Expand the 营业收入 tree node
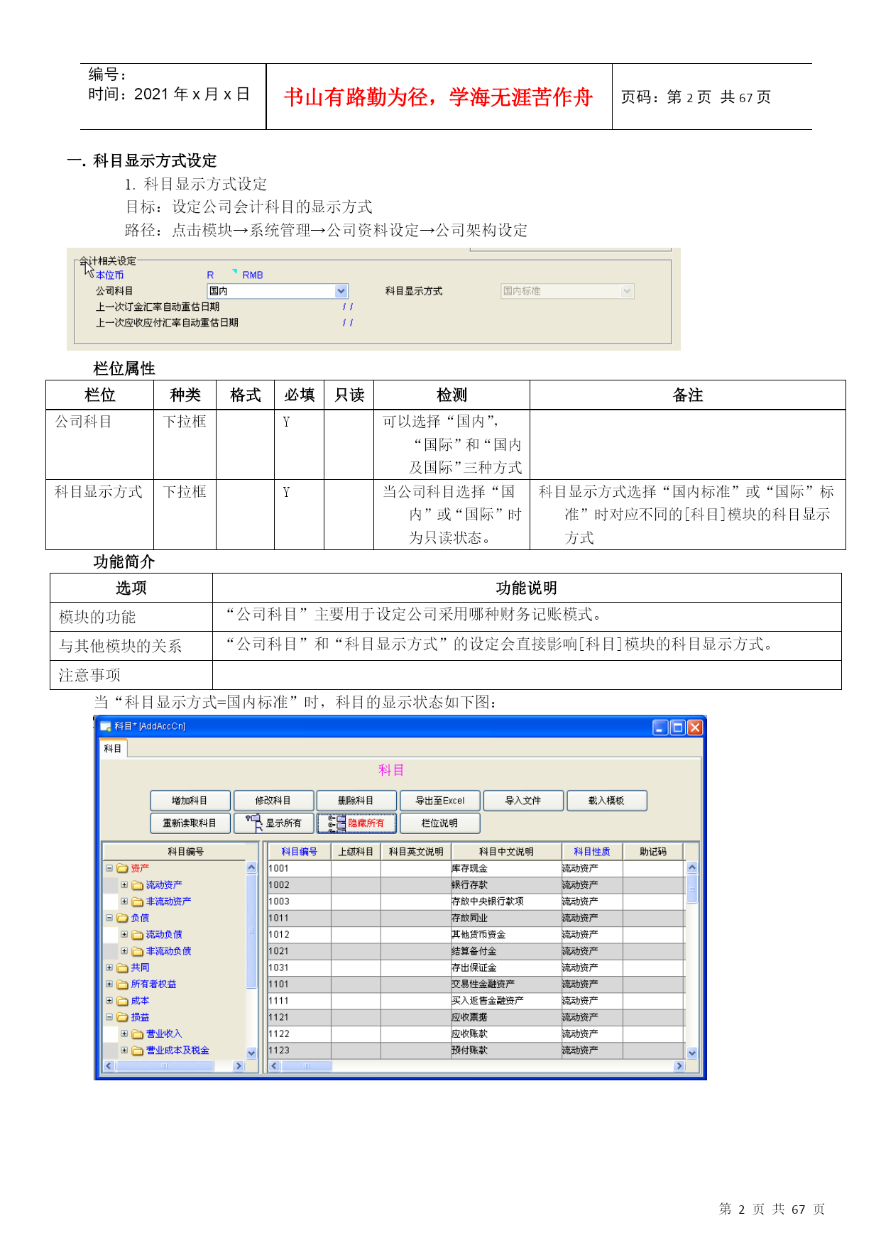This screenshot has width=881, height=1245. pos(124,1034)
